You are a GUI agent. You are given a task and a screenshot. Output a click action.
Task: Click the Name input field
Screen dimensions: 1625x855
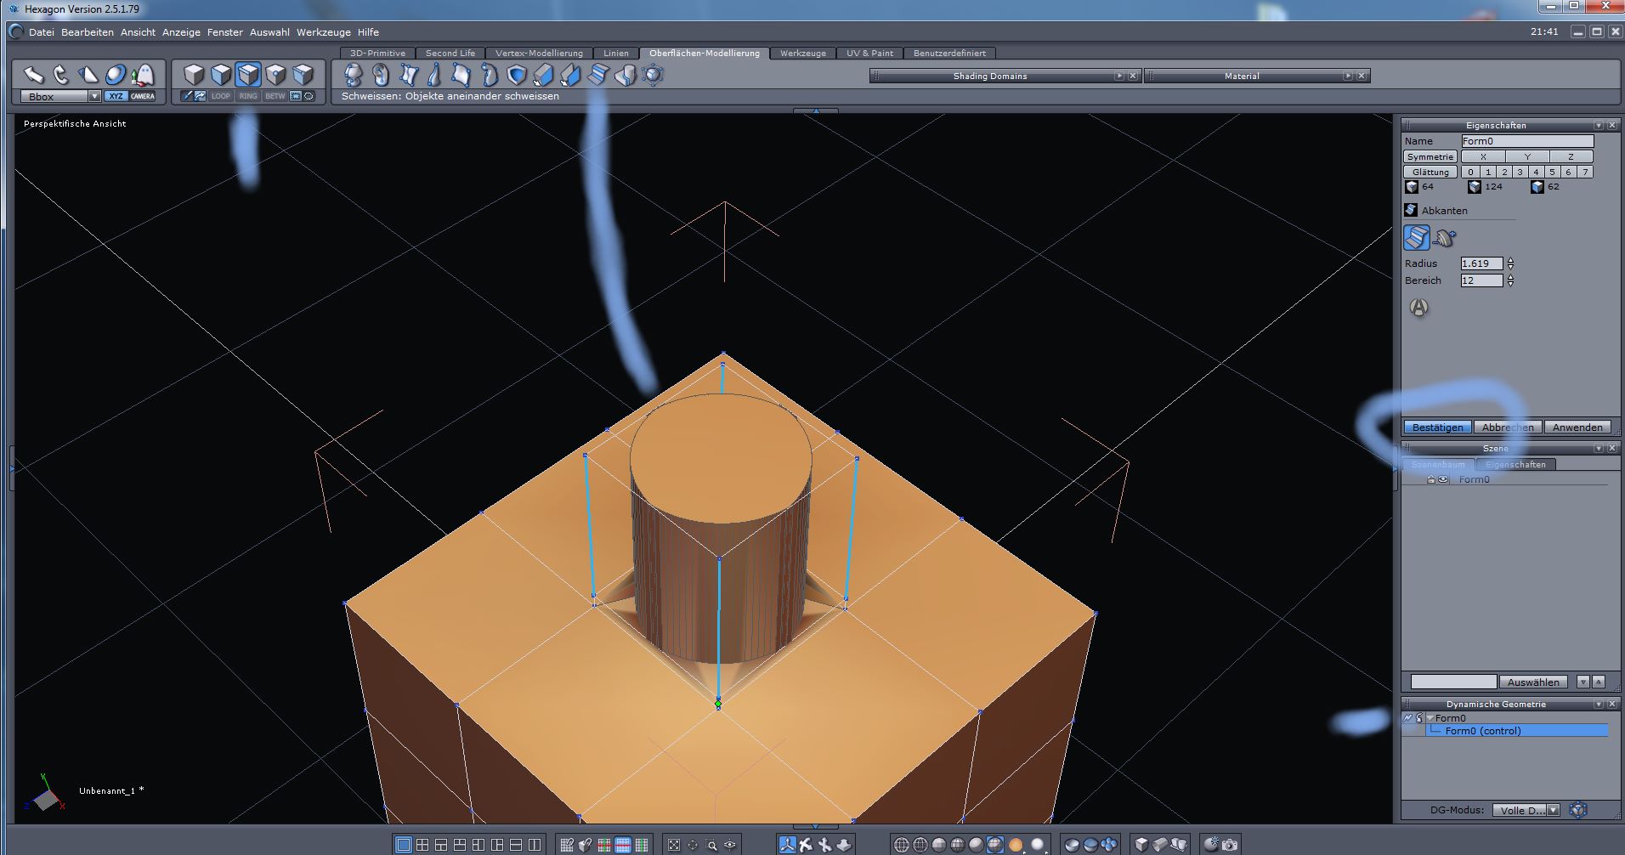(x=1527, y=141)
